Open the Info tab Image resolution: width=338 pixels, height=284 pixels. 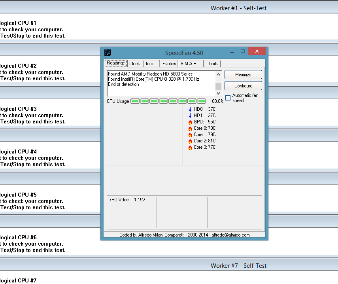point(149,64)
